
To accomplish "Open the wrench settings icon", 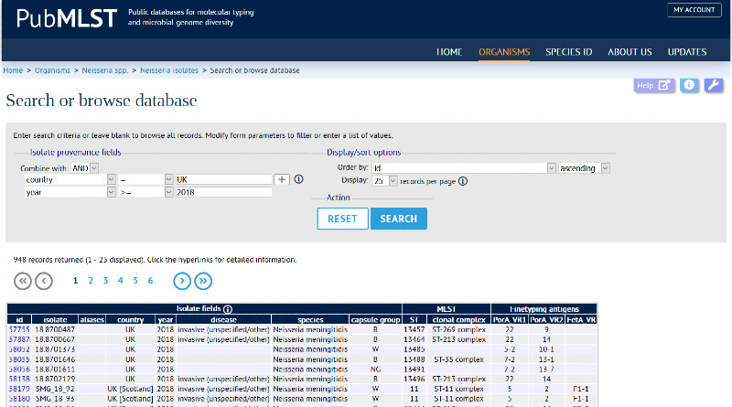I will point(713,86).
